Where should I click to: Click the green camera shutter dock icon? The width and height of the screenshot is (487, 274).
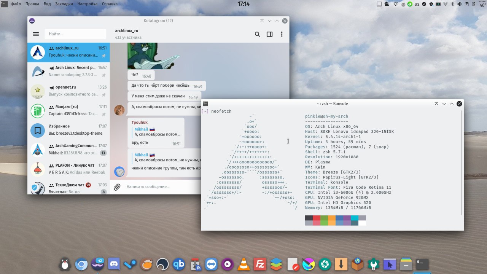tap(325, 264)
